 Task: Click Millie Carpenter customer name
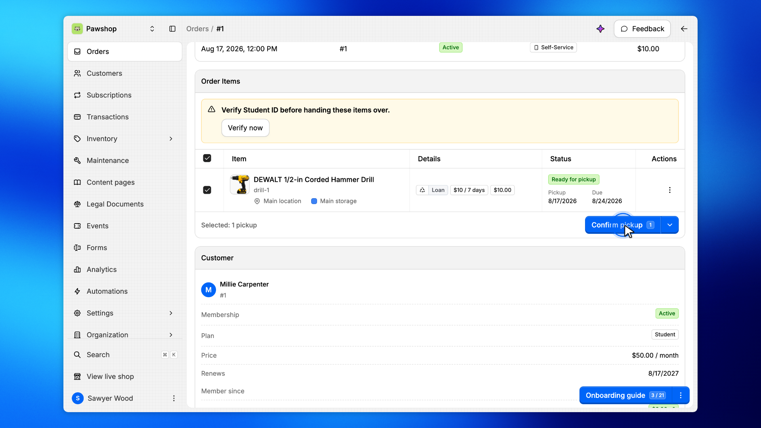click(244, 285)
